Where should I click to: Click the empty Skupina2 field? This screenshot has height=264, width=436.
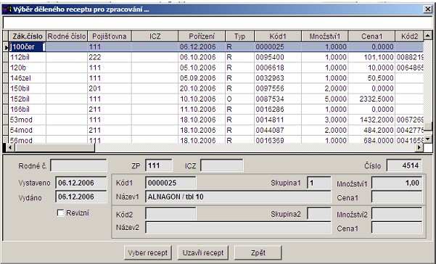(x=319, y=214)
